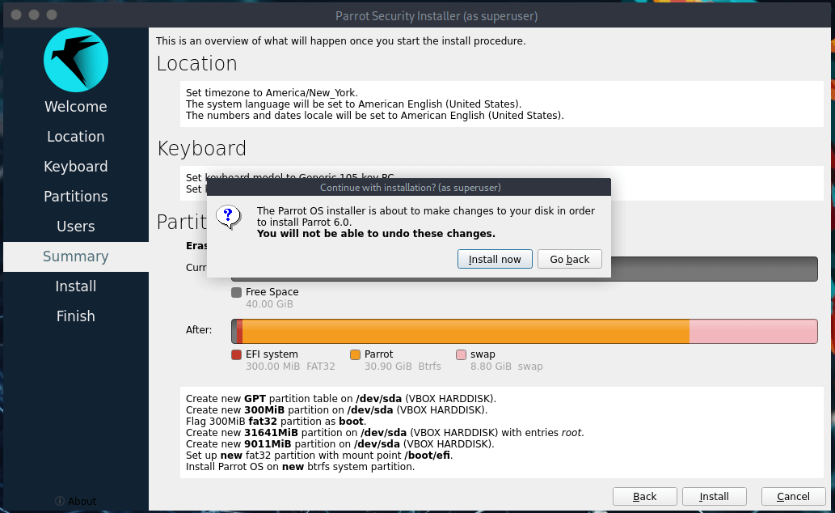Open the Keyboard step

click(x=75, y=167)
